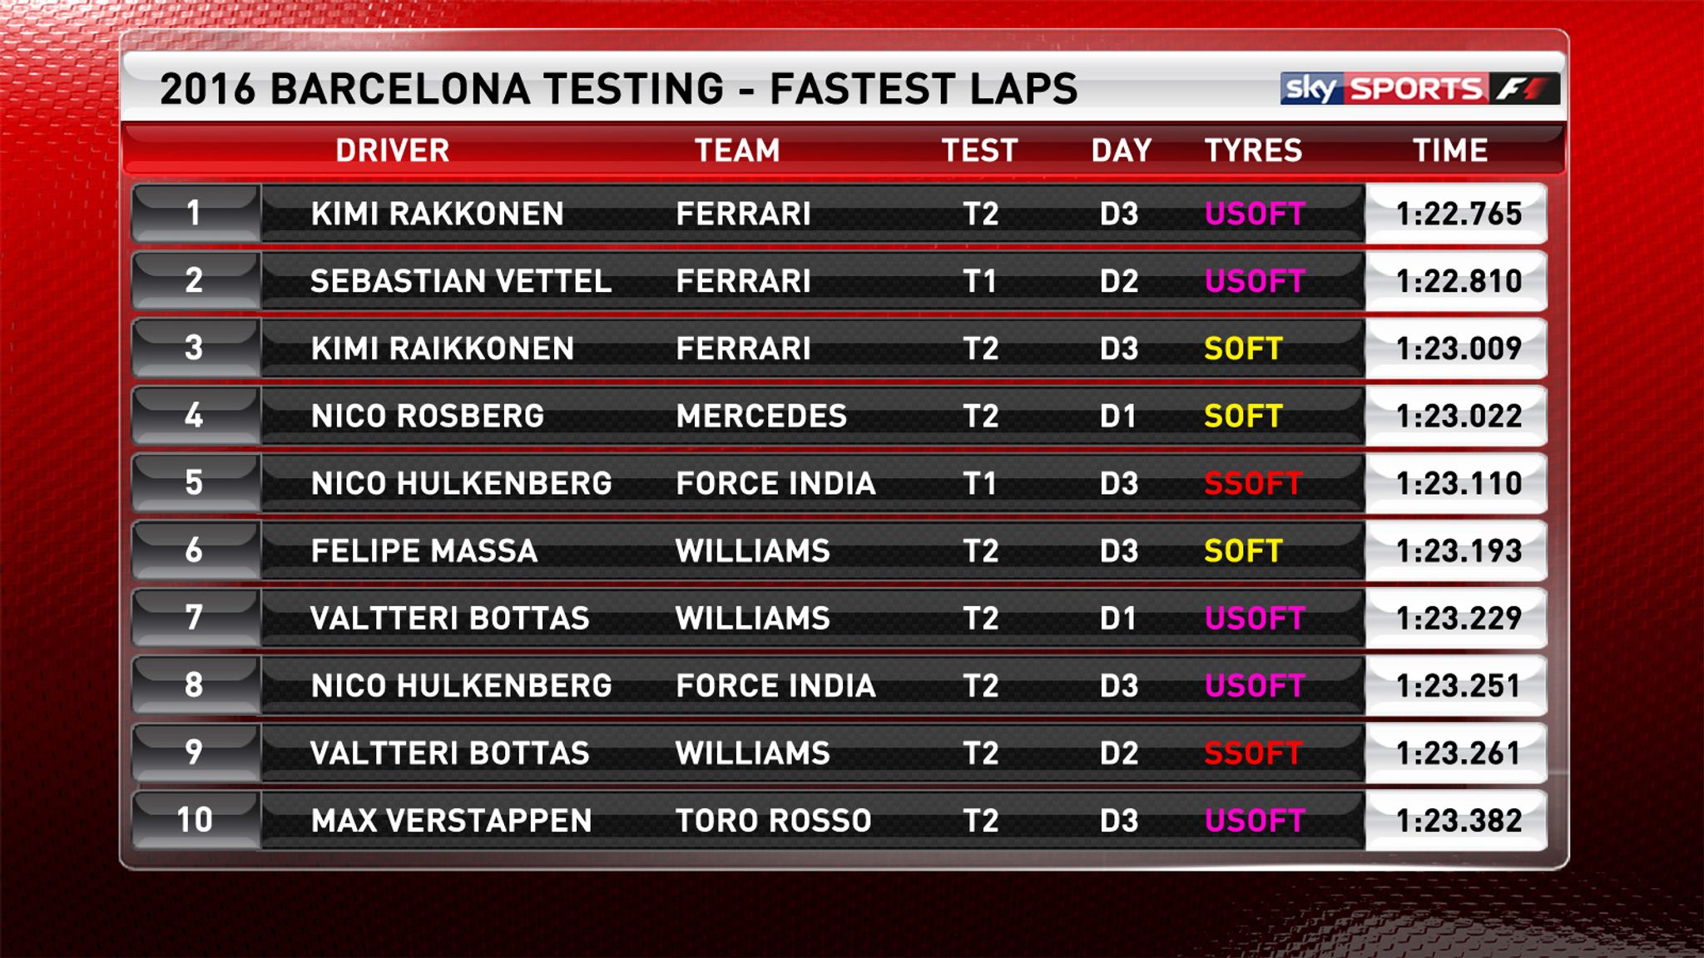Select Max Verstappen driver name
Screen dimensions: 1704x958
(x=451, y=821)
